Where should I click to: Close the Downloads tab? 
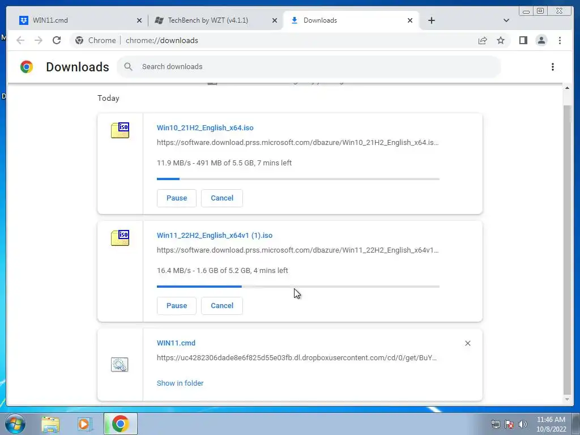410,20
